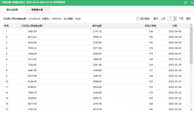This screenshot has height=113, width=194.
Task: Go to 首页 first page
Action: (x=156, y=19)
